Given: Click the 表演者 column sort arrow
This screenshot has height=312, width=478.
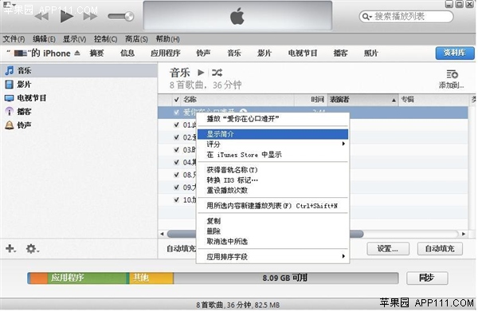Looking at the screenshot, I should tap(394, 100).
